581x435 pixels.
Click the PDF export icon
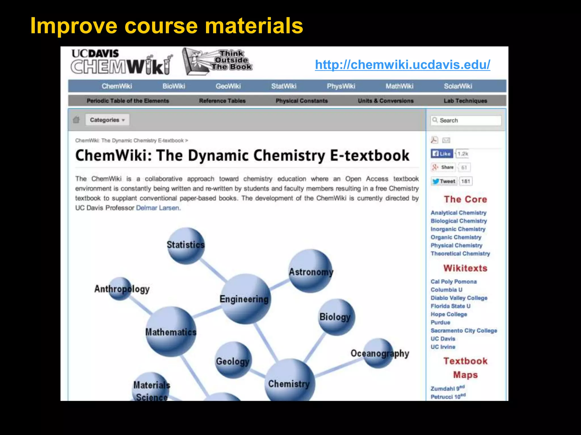click(x=434, y=140)
